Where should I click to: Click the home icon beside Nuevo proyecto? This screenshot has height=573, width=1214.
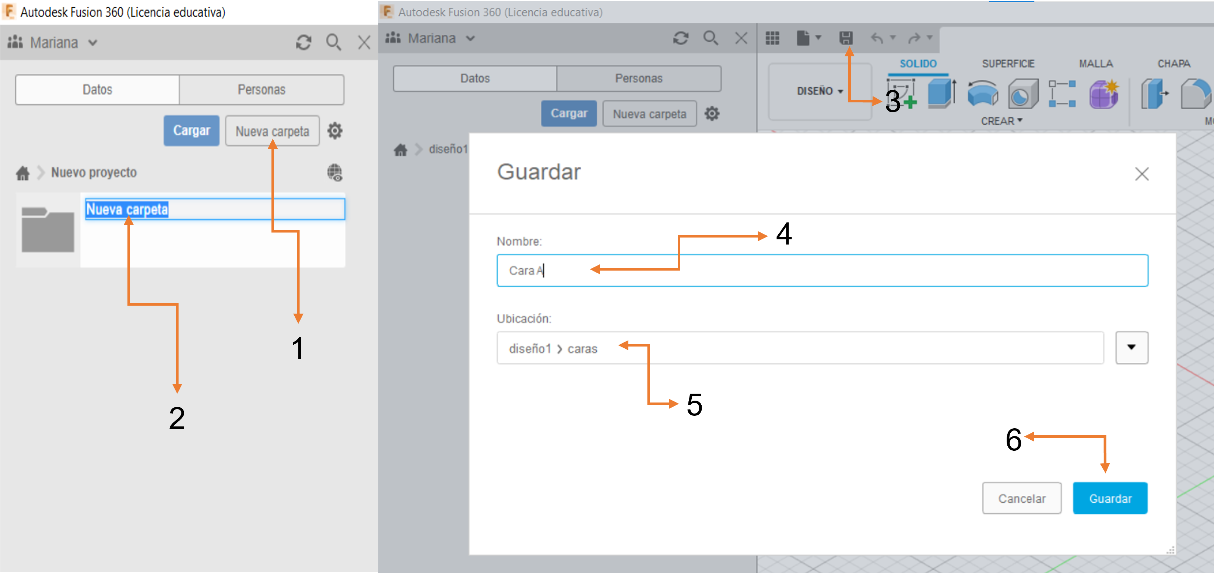click(x=22, y=173)
